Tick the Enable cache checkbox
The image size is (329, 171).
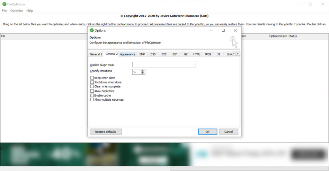point(92,95)
